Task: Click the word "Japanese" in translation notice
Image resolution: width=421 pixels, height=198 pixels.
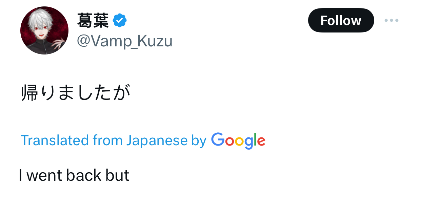Action: pos(157,140)
